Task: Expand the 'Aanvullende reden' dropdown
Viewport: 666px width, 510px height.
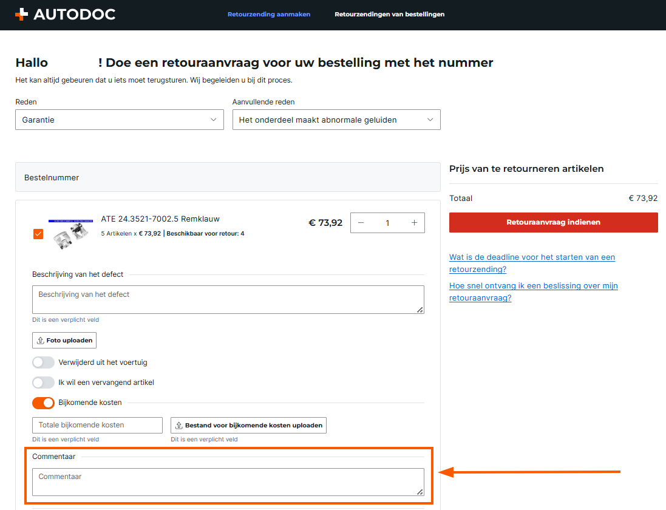Action: click(336, 120)
